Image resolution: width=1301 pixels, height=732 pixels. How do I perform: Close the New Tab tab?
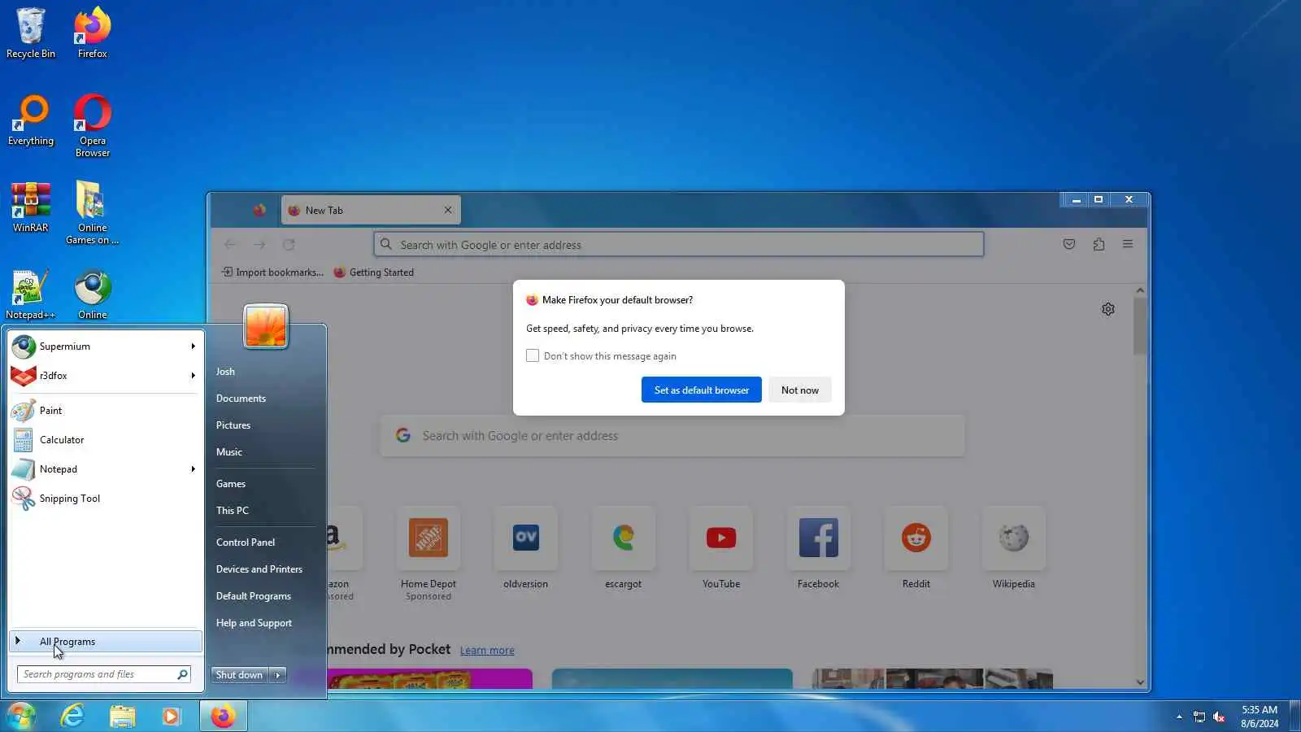(448, 210)
